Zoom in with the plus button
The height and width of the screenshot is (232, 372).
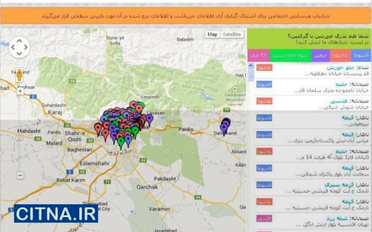20,91
